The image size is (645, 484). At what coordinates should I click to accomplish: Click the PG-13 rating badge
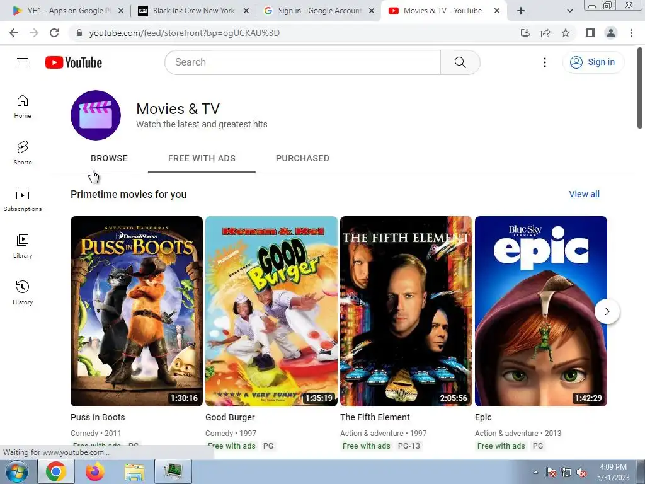point(409,446)
